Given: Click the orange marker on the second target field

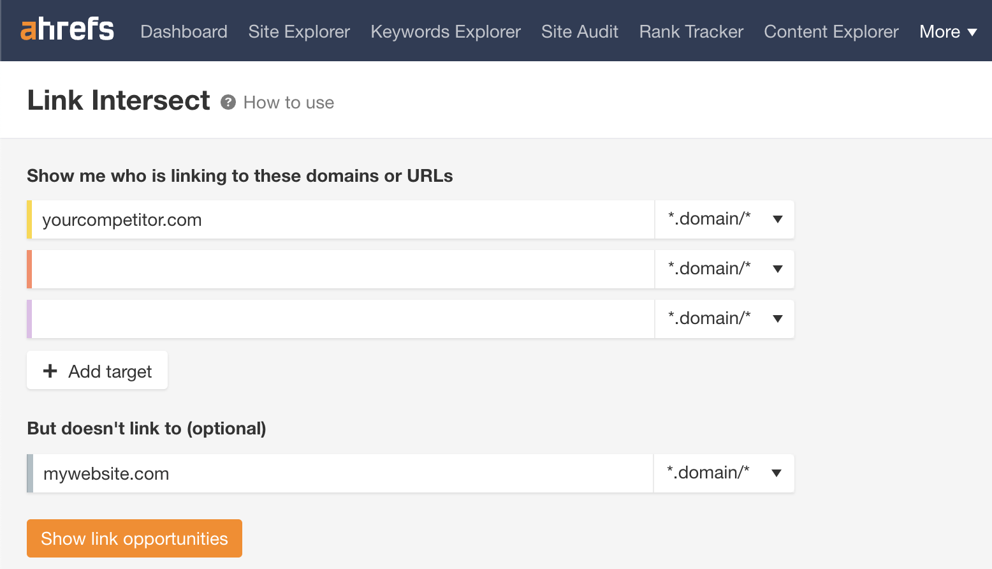Looking at the screenshot, I should [29, 269].
